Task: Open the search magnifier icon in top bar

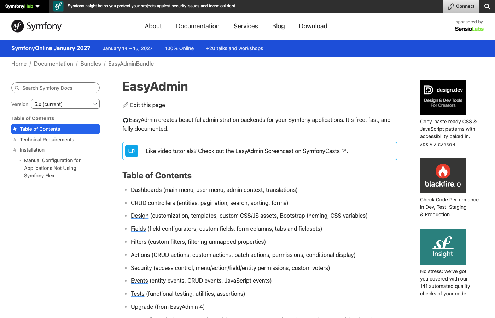Action: (x=487, y=6)
